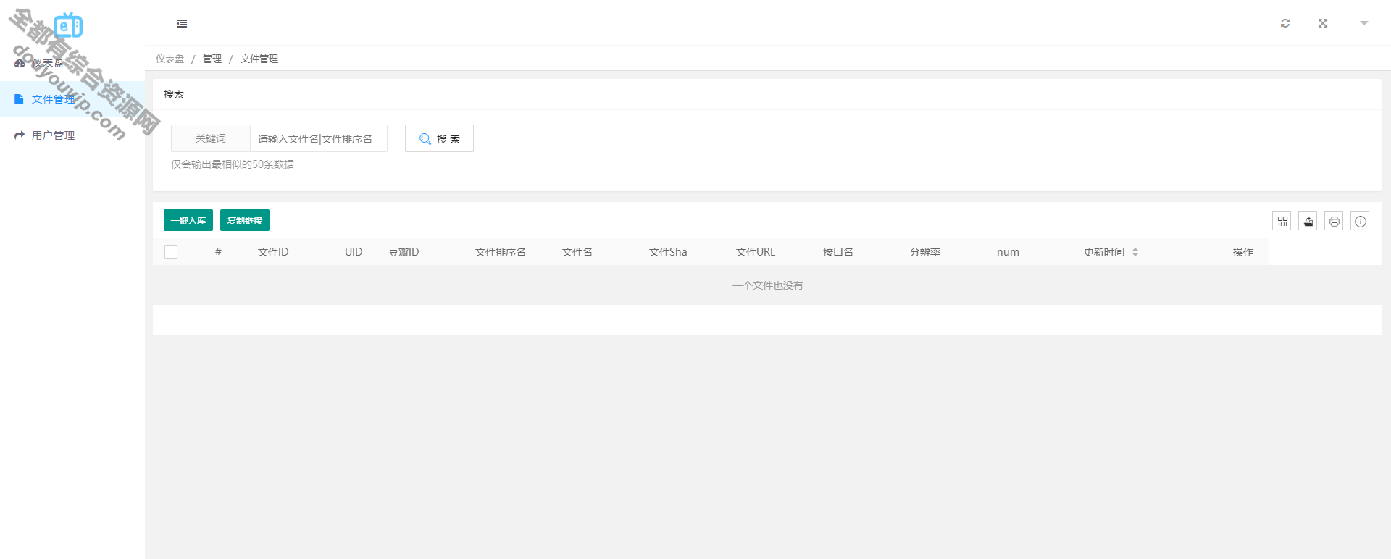
Task: Open 文件管理 in the sidebar
Action: tap(72, 99)
